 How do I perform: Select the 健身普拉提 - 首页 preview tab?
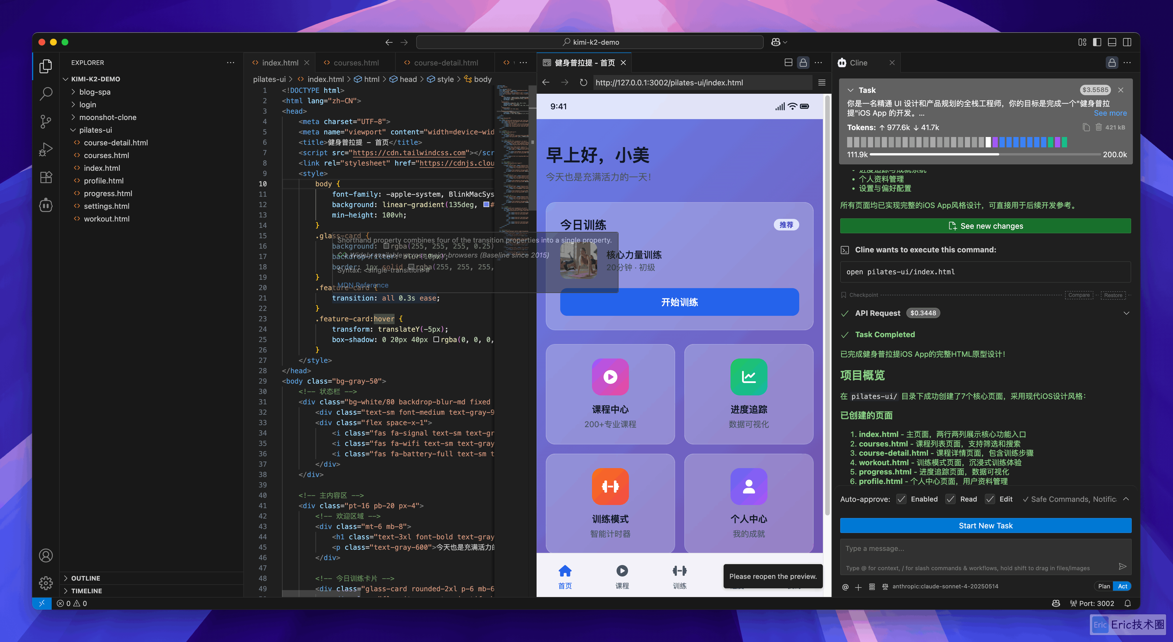click(584, 63)
